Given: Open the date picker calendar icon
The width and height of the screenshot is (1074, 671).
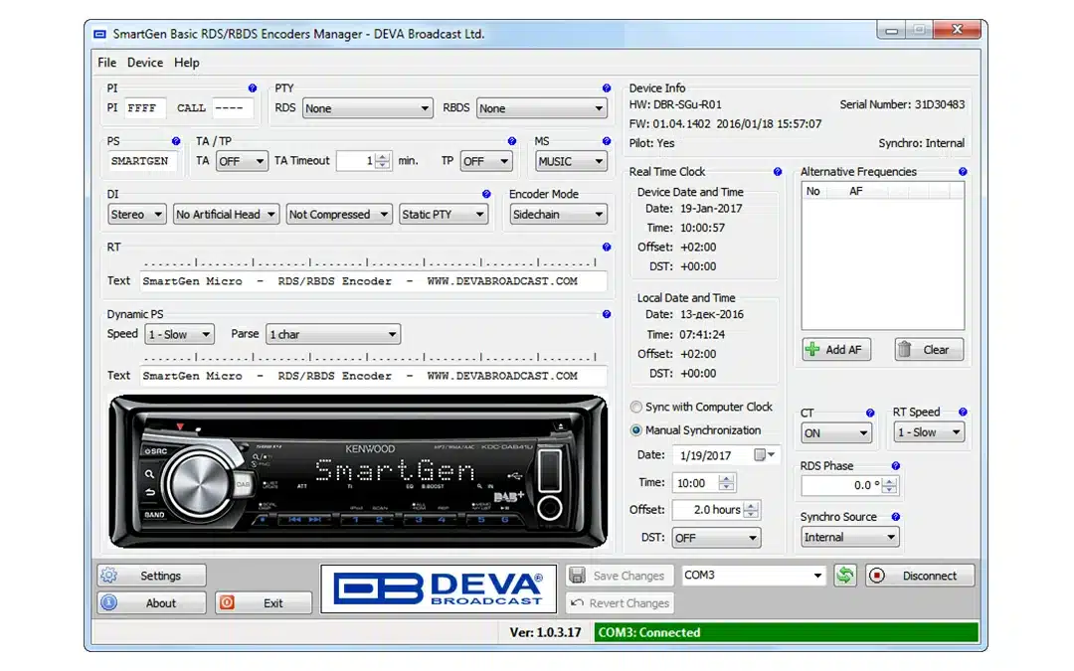Looking at the screenshot, I should (765, 455).
